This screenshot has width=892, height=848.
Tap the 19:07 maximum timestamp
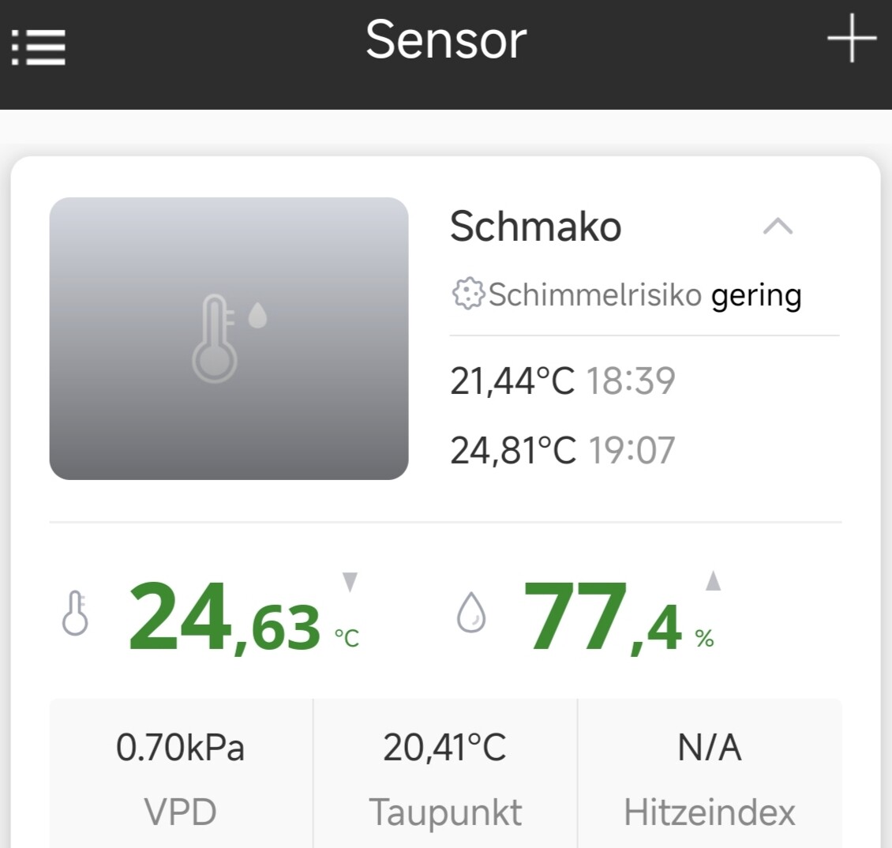pyautogui.click(x=632, y=451)
